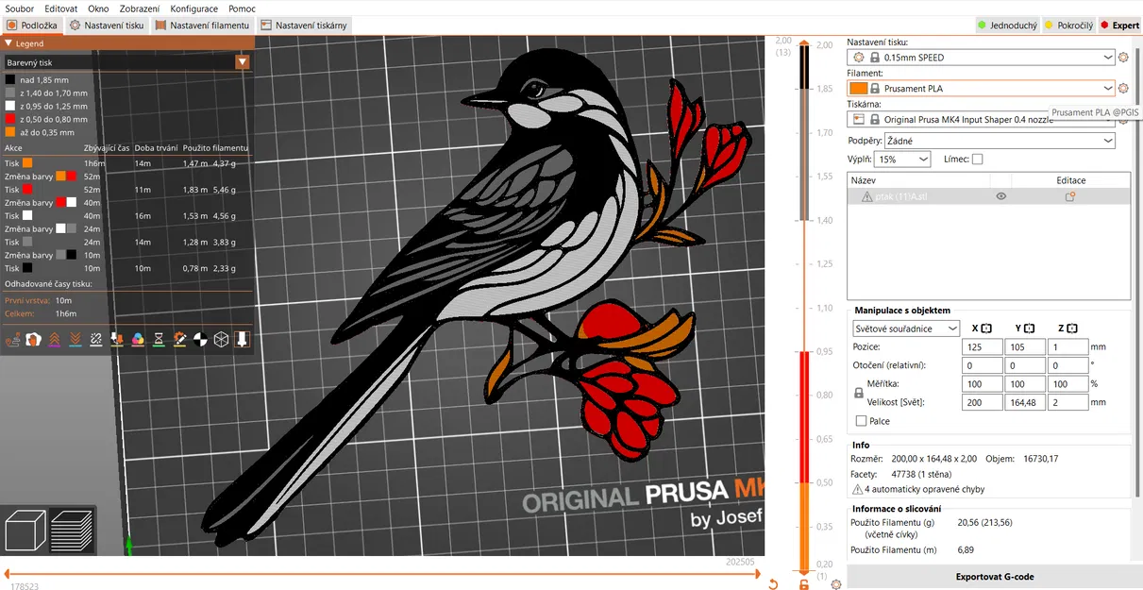Screen dimensions: 1143x590
Task: Toggle color changes visibility icon
Action: pyautogui.click(x=138, y=339)
